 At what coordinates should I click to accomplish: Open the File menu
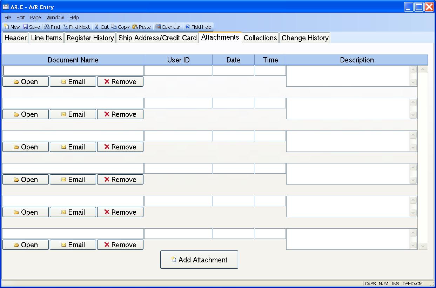coord(8,18)
